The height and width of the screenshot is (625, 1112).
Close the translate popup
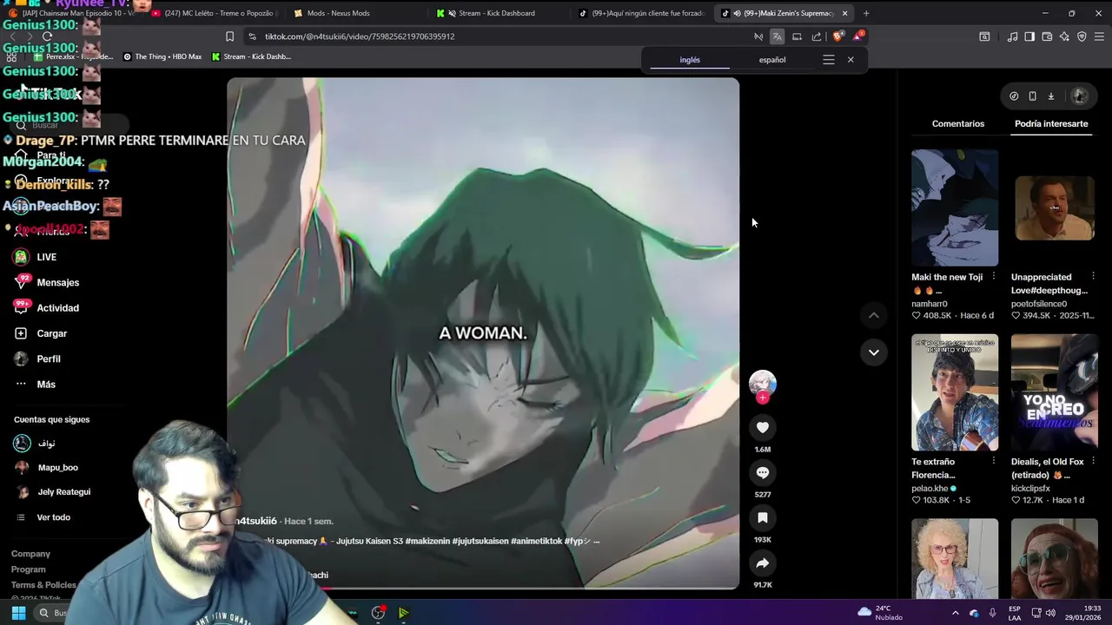[x=851, y=60]
